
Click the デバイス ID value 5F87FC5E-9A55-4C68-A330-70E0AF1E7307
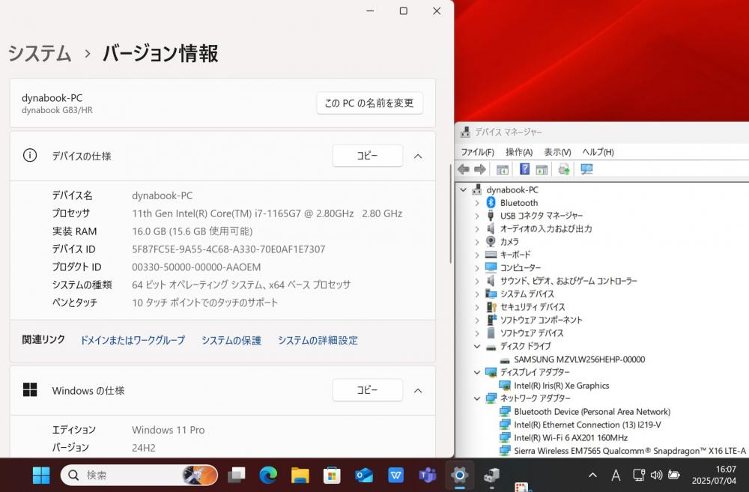pos(228,249)
